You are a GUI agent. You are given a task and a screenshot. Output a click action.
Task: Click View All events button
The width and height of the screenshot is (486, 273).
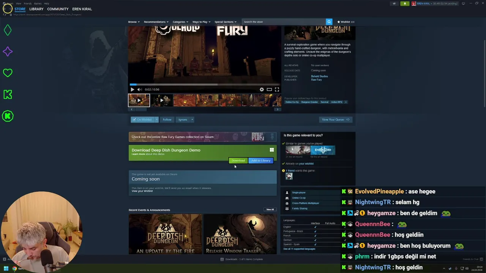(x=270, y=209)
